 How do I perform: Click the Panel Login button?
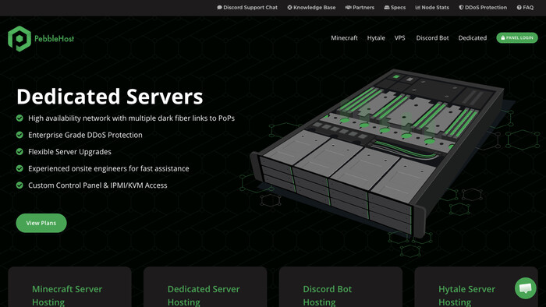pyautogui.click(x=516, y=37)
